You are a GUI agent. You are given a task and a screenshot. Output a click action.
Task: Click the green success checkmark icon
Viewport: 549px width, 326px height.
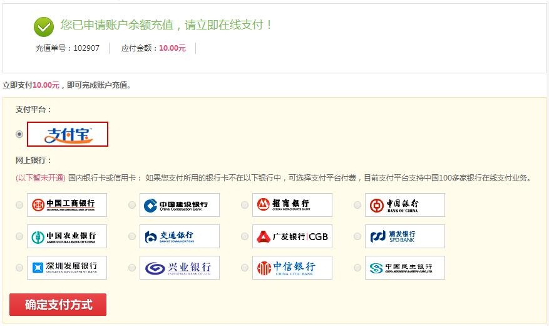[x=44, y=27]
